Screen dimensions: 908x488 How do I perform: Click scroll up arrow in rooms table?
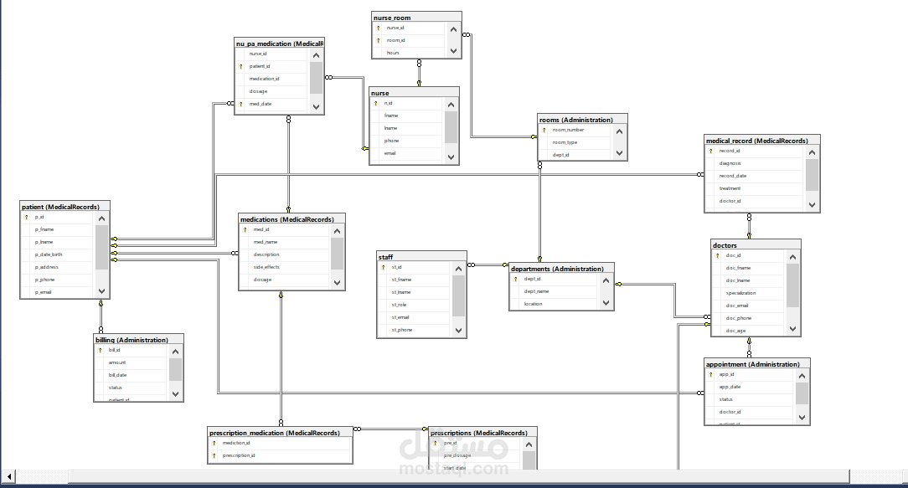620,132
